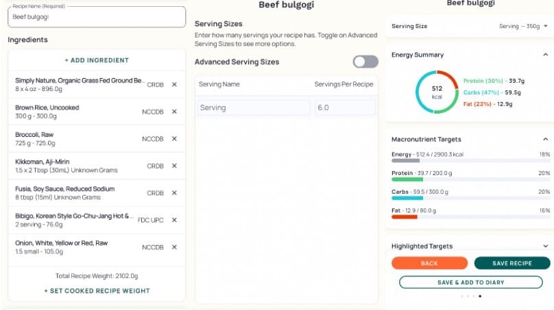Collapse the Highlighted Targets section

pos(545,246)
